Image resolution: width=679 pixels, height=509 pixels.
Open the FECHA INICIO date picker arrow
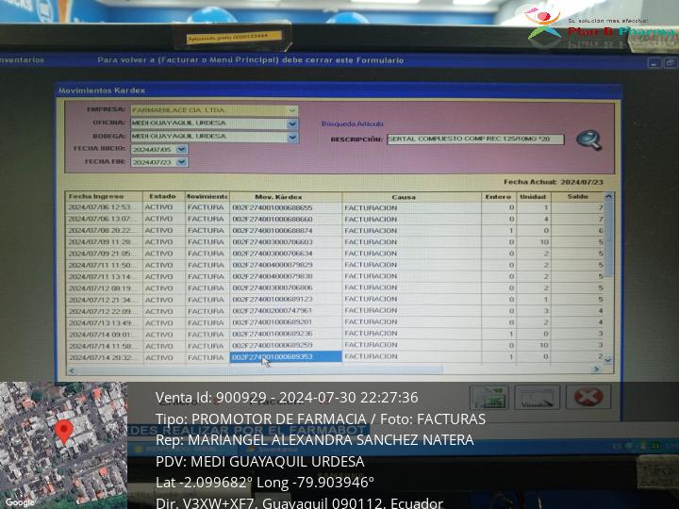(x=182, y=149)
